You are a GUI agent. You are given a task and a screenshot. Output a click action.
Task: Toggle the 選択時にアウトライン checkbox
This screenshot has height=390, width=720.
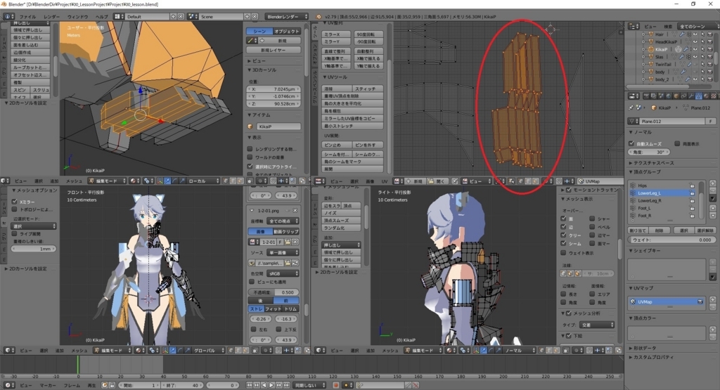(x=250, y=166)
